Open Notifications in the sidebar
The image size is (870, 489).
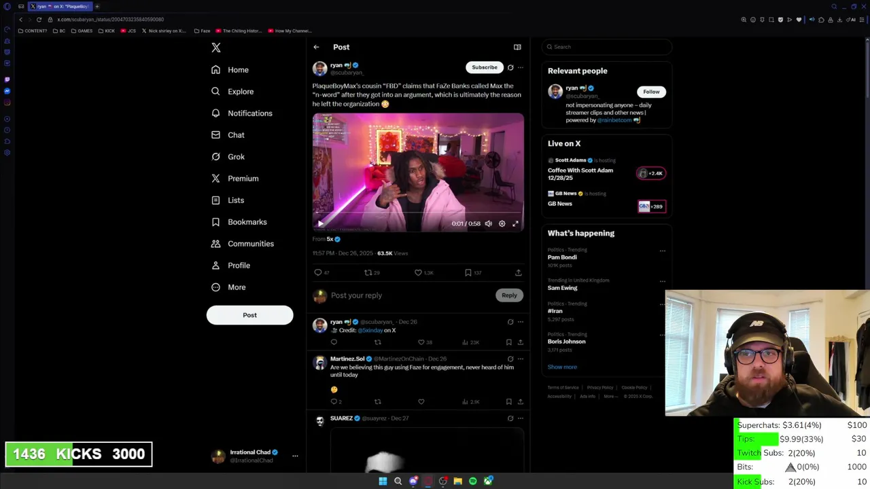coord(241,113)
